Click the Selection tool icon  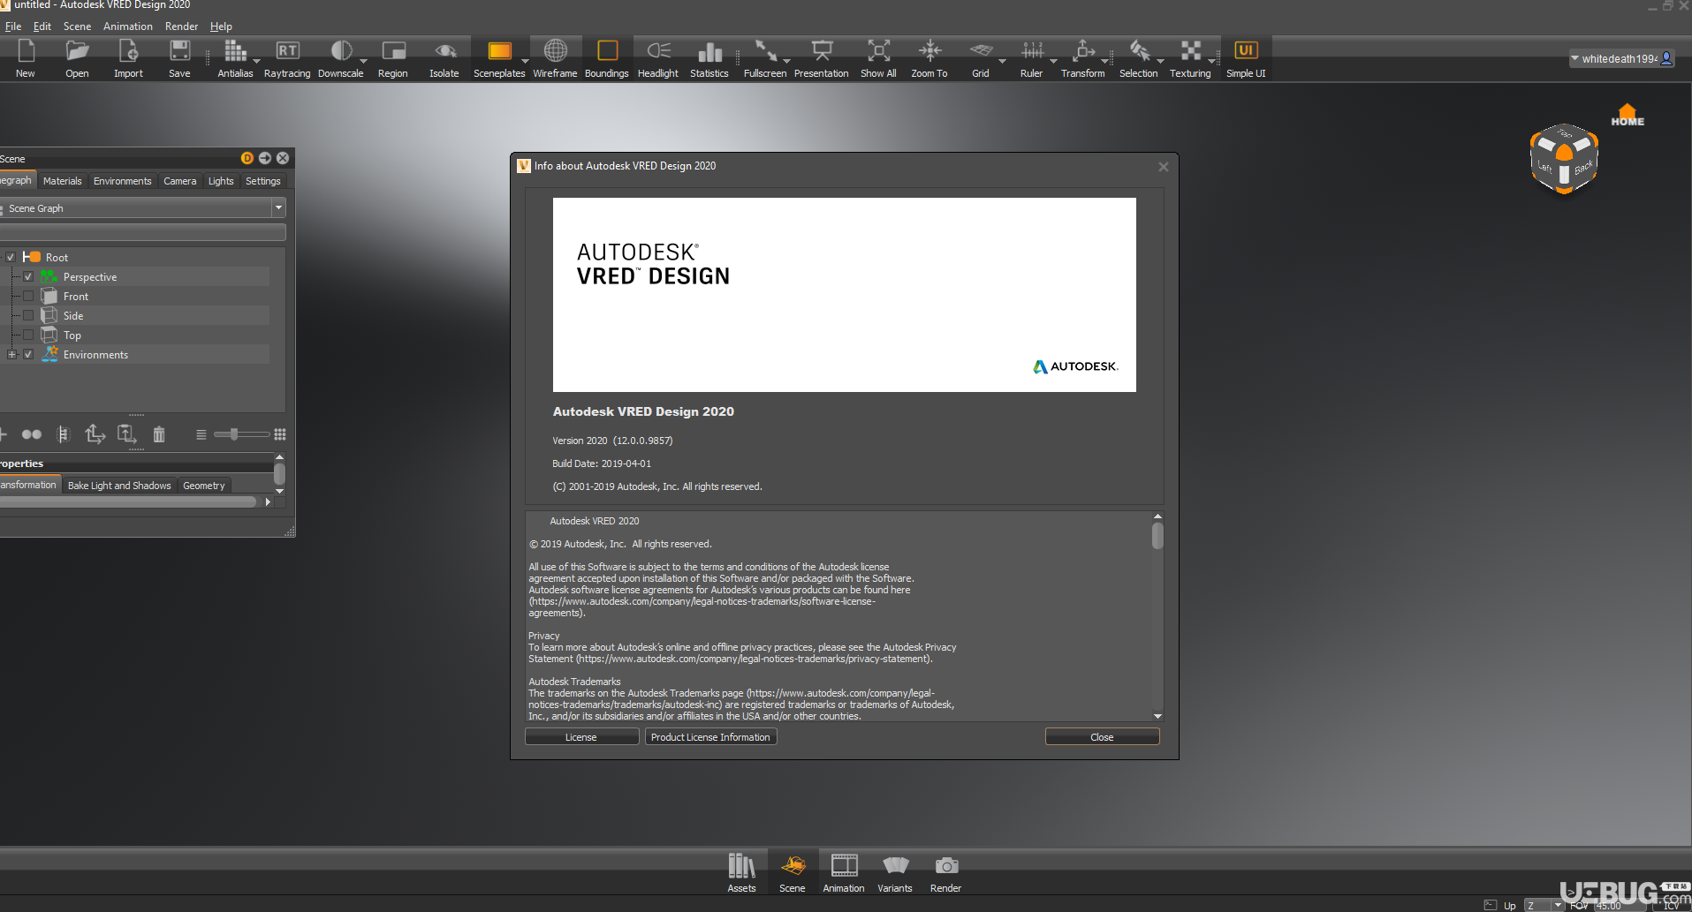(1139, 58)
